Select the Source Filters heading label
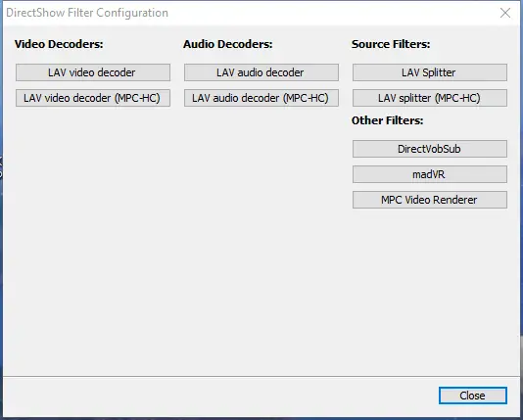This screenshot has width=523, height=420. 391,44
